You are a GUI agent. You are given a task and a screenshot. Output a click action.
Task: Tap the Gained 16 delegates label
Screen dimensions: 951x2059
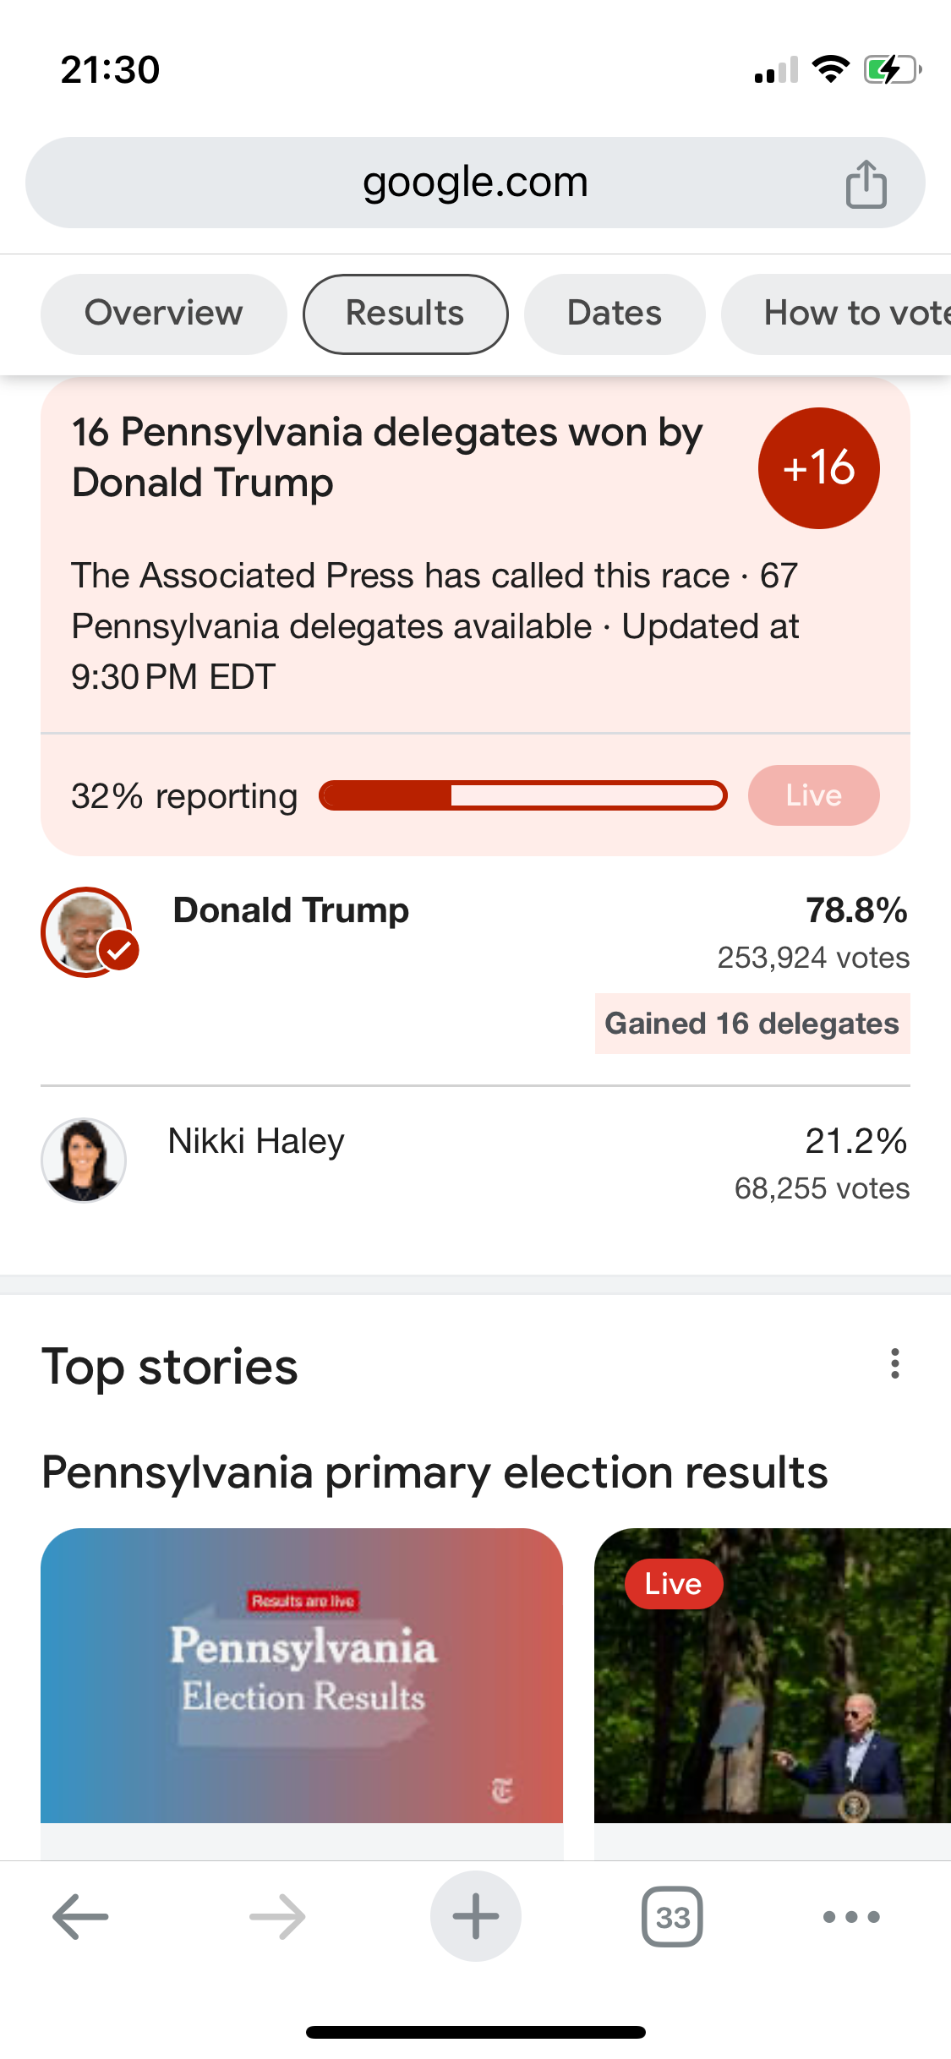752,1024
